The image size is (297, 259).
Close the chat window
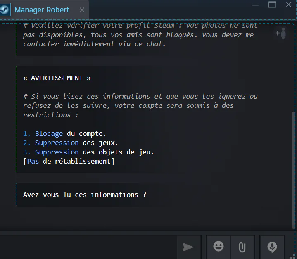[x=289, y=5]
